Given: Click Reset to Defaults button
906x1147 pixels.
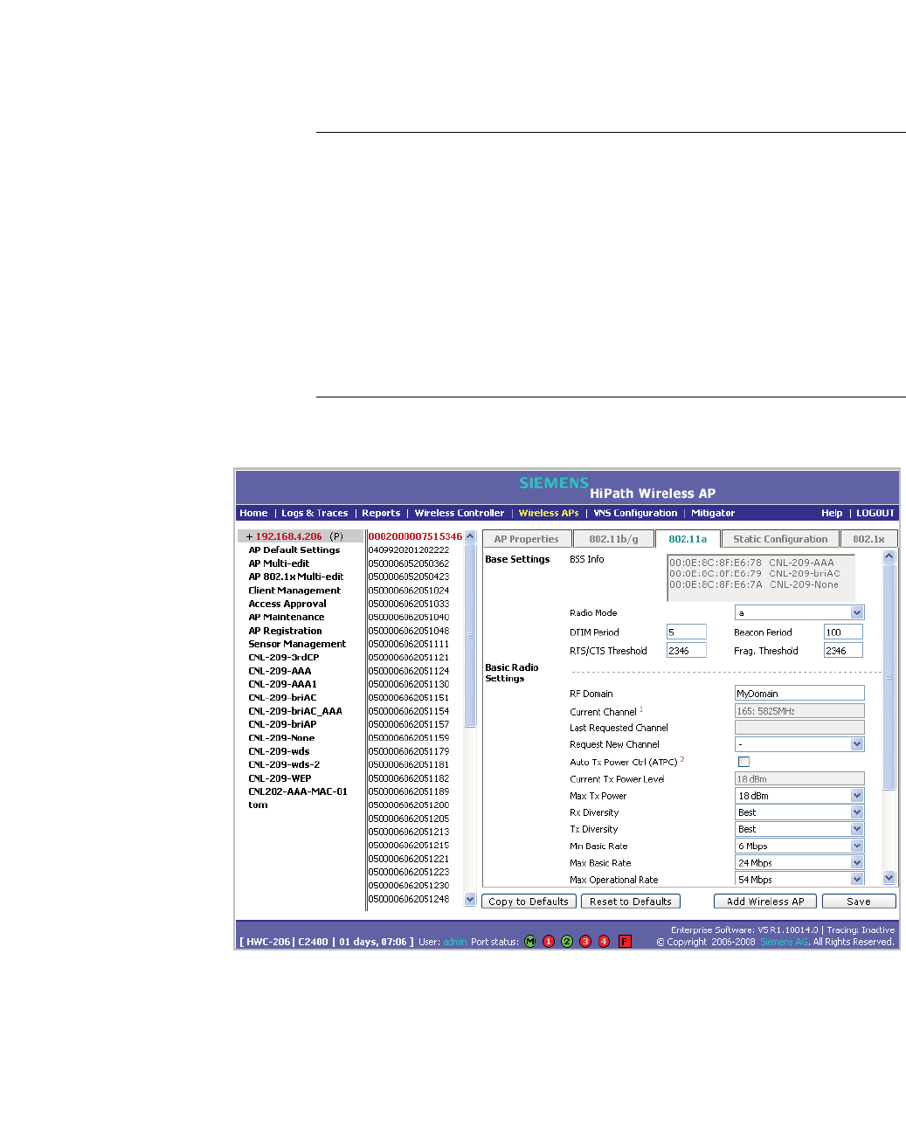Looking at the screenshot, I should click(631, 902).
